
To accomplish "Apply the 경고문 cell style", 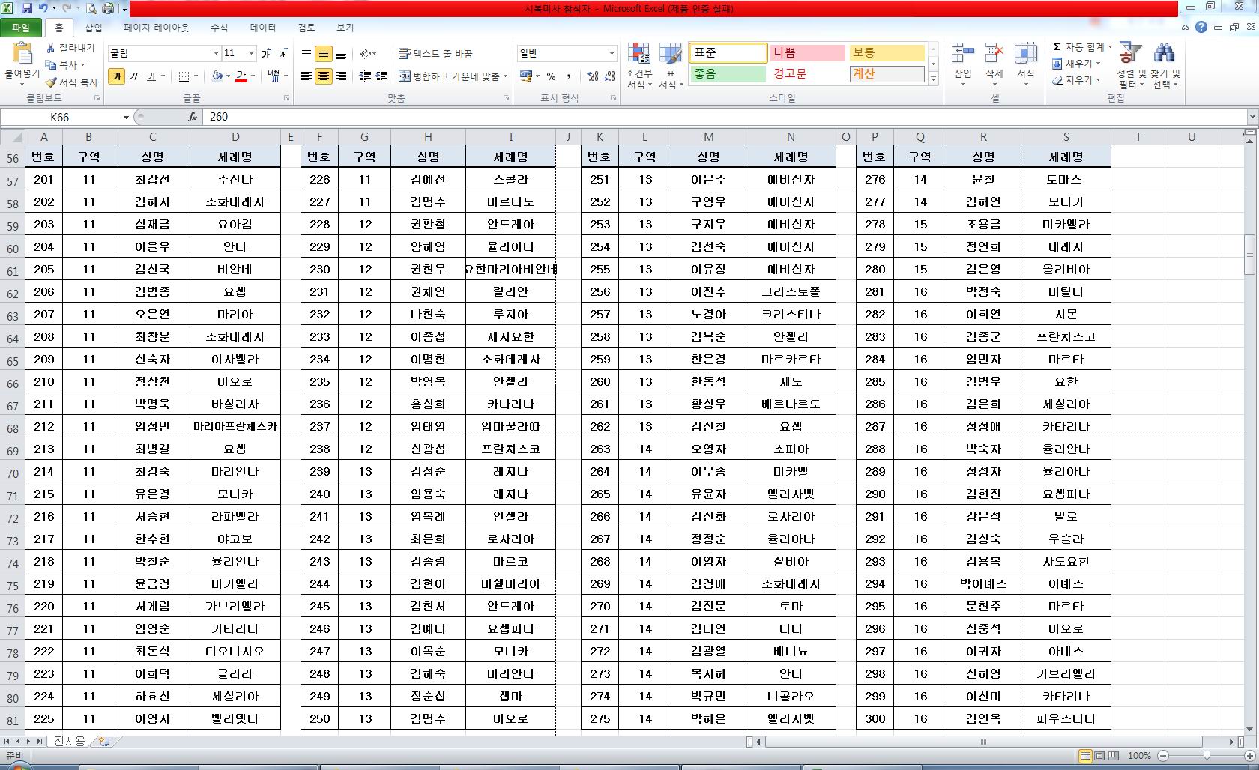I will (807, 74).
